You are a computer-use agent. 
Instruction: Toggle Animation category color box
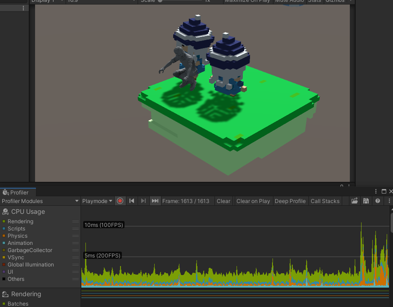[x=4, y=243]
